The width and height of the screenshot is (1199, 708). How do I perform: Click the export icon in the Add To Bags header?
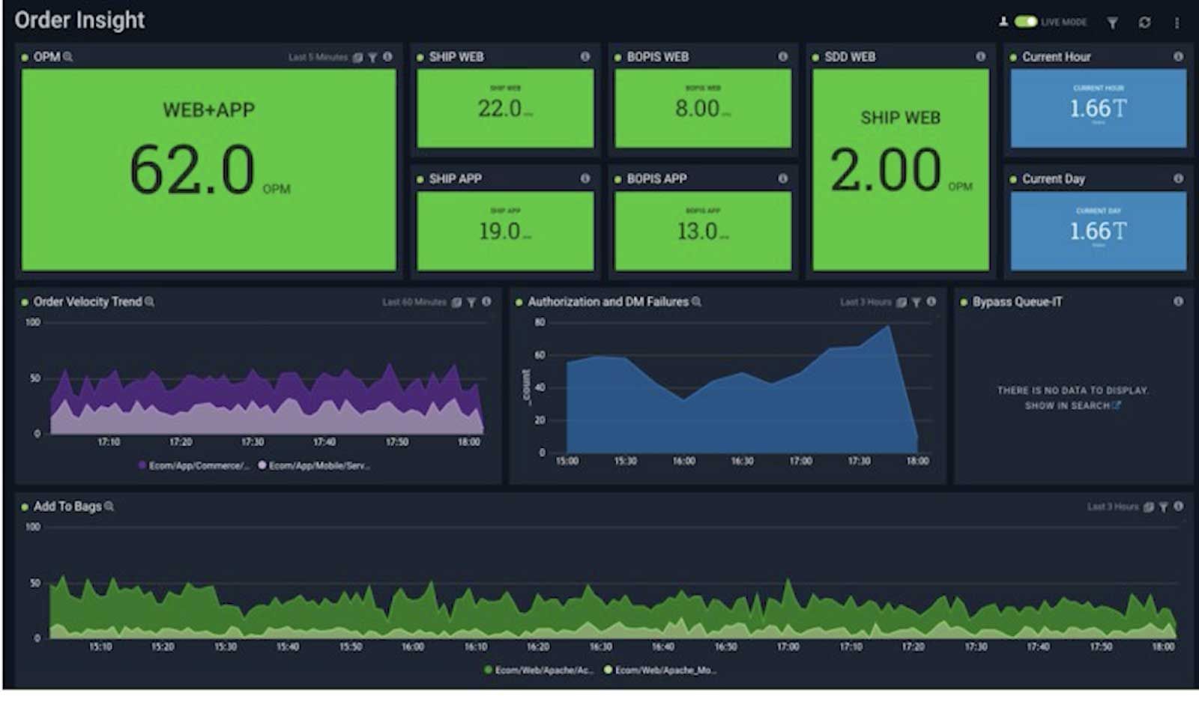coord(1150,506)
